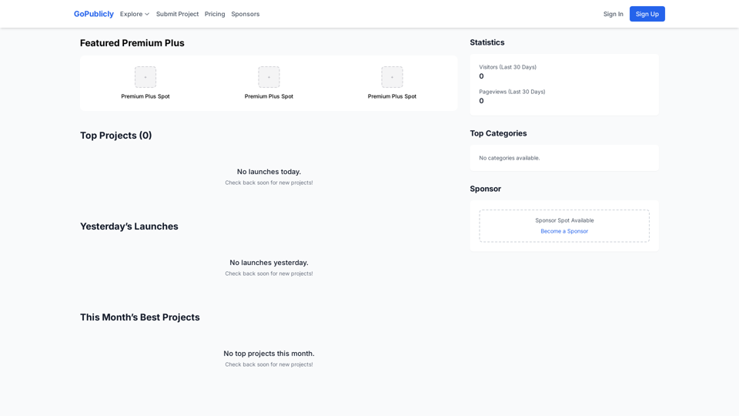This screenshot has width=739, height=416.
Task: Open the Sponsors nav link
Action: click(x=245, y=14)
